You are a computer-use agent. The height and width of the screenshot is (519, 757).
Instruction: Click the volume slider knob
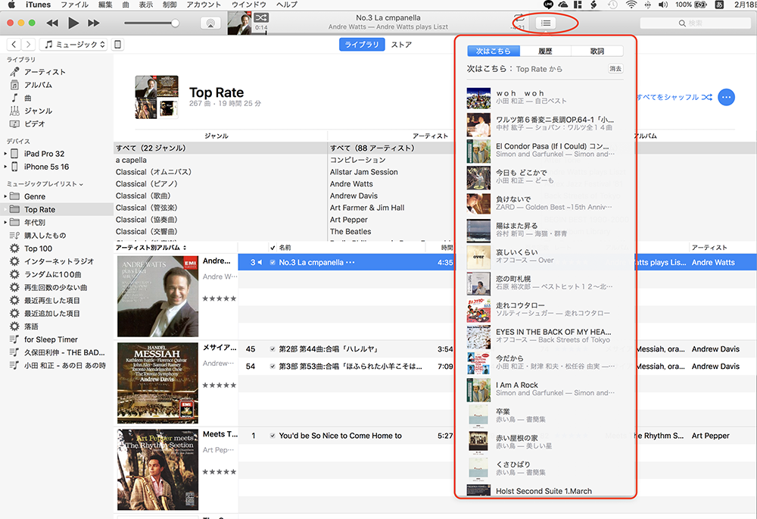tap(176, 23)
